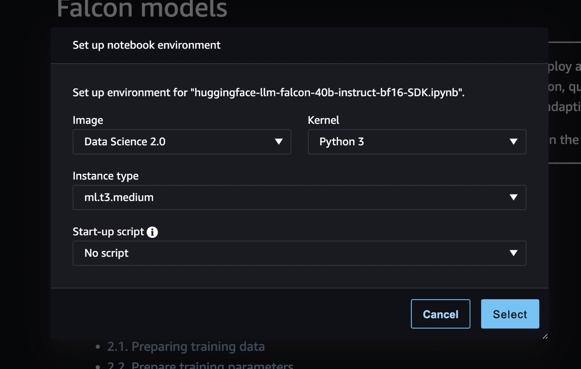Open the Python 3 kernel selector

click(x=417, y=142)
